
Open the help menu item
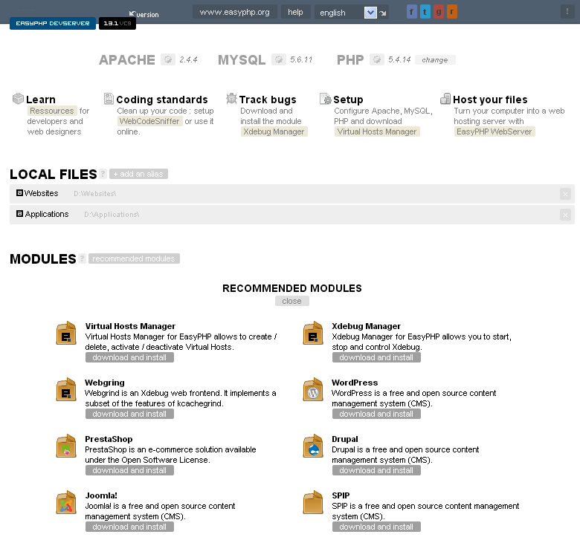[295, 12]
